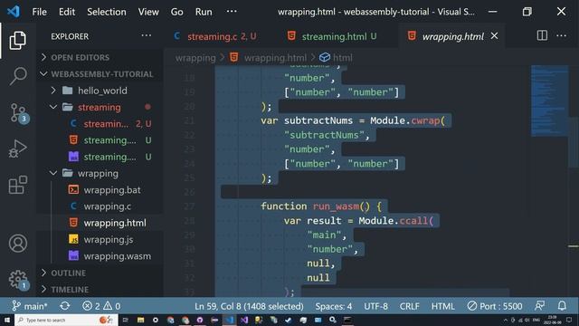Open the notifications bell icon
Viewport: 579px width, 326px height.
click(562, 306)
